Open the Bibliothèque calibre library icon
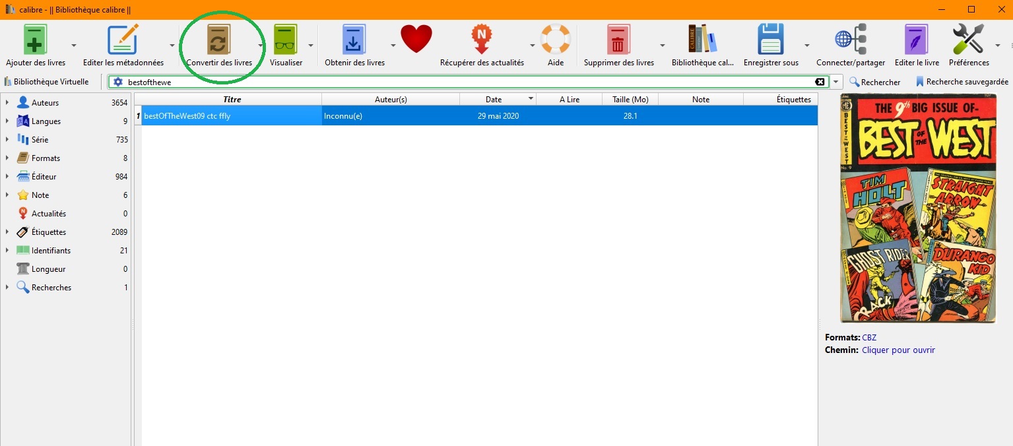Image resolution: width=1013 pixels, height=446 pixels. coord(702,40)
